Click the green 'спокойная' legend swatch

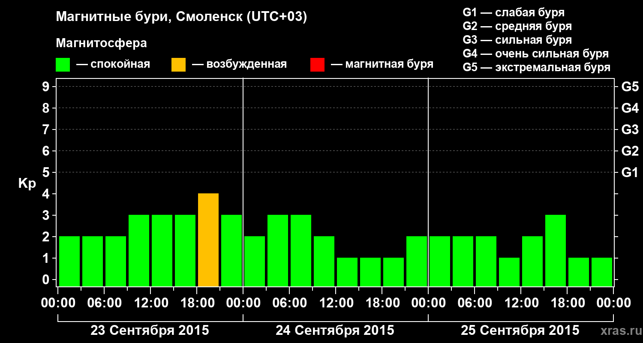(x=63, y=65)
